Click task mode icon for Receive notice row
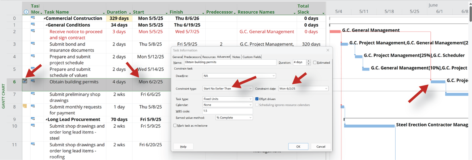The image size is (472, 160). click(33, 31)
